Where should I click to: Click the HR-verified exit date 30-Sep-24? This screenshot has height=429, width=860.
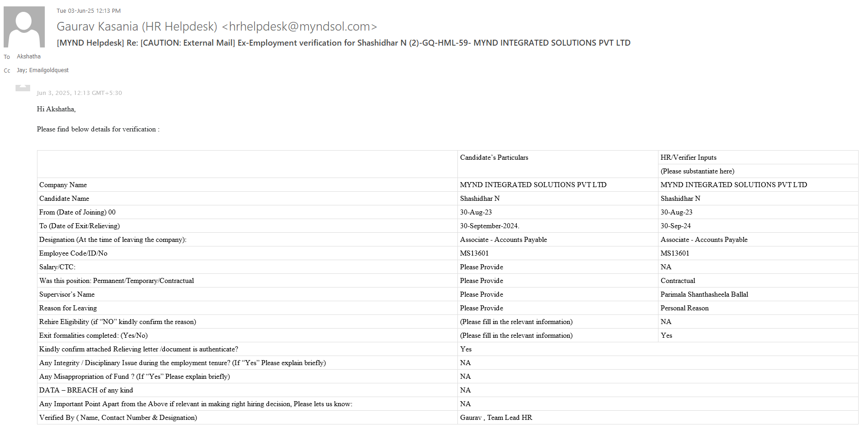click(x=675, y=226)
